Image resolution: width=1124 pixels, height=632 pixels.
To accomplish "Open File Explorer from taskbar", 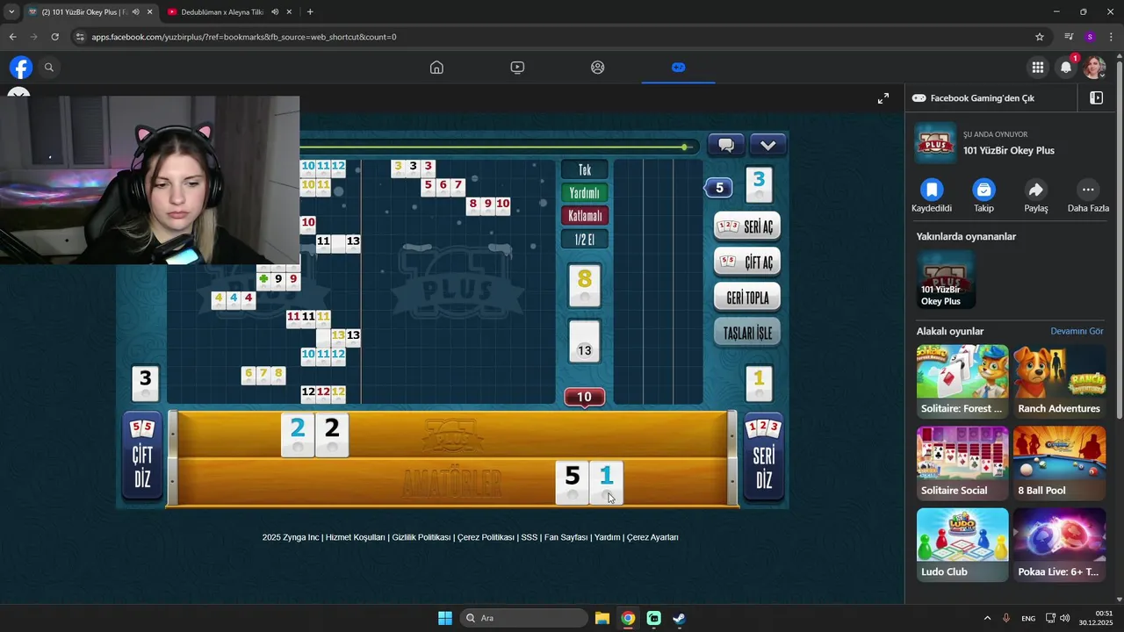I will click(x=602, y=618).
